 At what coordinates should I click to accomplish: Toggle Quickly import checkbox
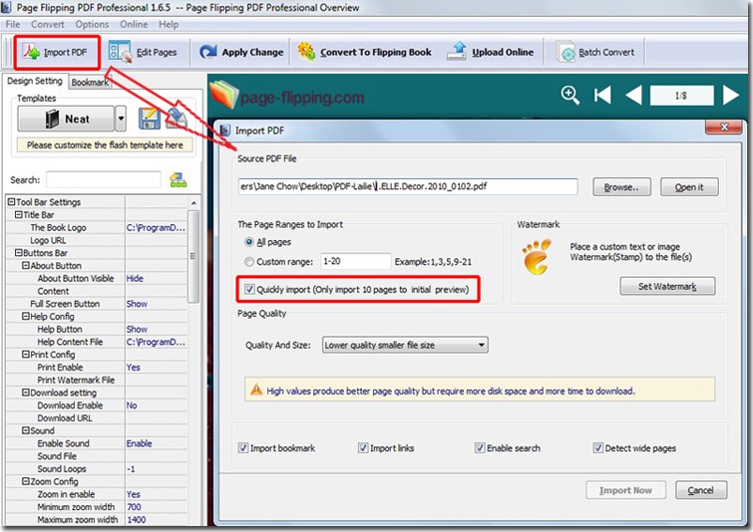tap(249, 289)
